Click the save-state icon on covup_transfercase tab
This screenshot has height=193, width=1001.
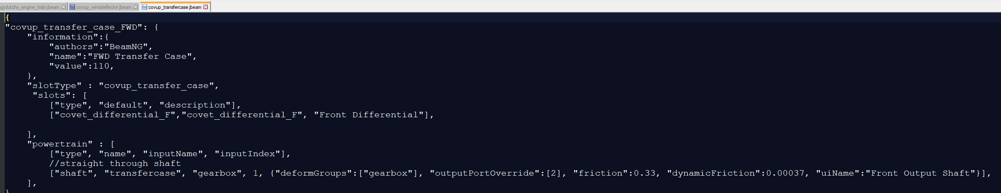tap(144, 7)
